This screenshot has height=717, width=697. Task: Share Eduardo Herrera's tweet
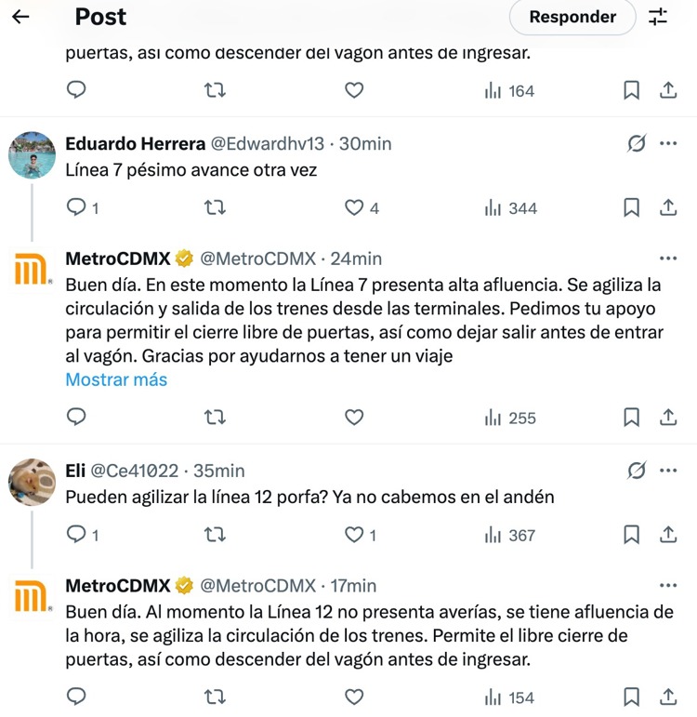tap(667, 207)
